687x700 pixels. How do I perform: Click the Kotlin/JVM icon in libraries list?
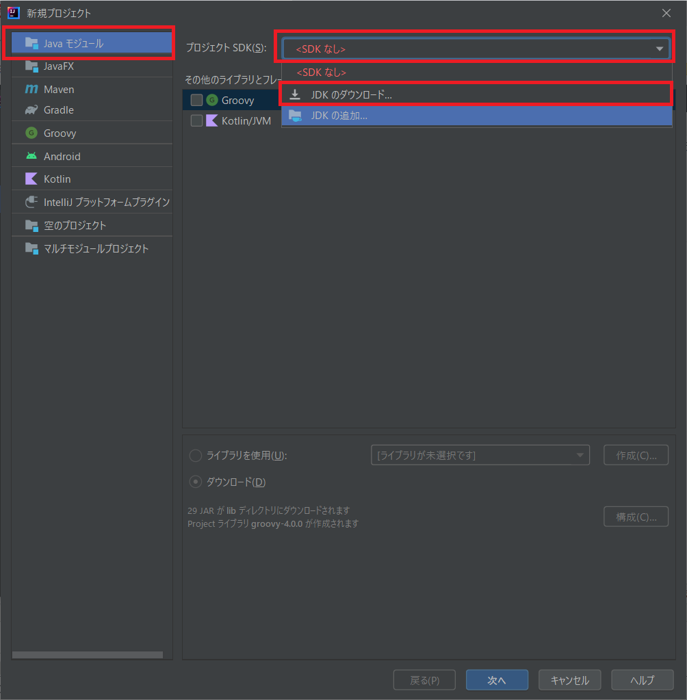coord(212,120)
